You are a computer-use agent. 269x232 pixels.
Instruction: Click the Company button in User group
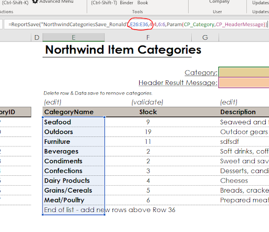click(219, 2)
